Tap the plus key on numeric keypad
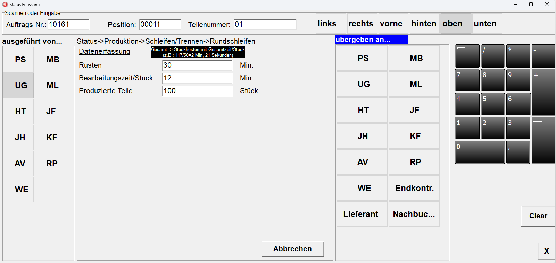 tap(543, 92)
